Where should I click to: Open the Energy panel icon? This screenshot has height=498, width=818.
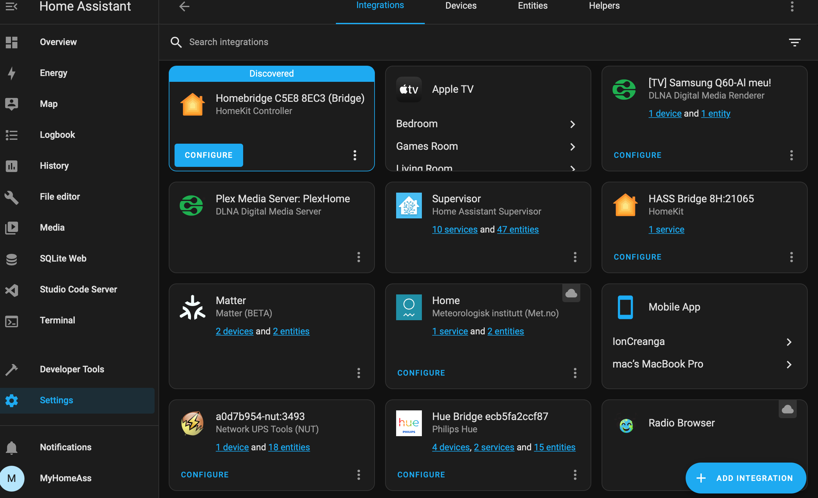pos(12,73)
